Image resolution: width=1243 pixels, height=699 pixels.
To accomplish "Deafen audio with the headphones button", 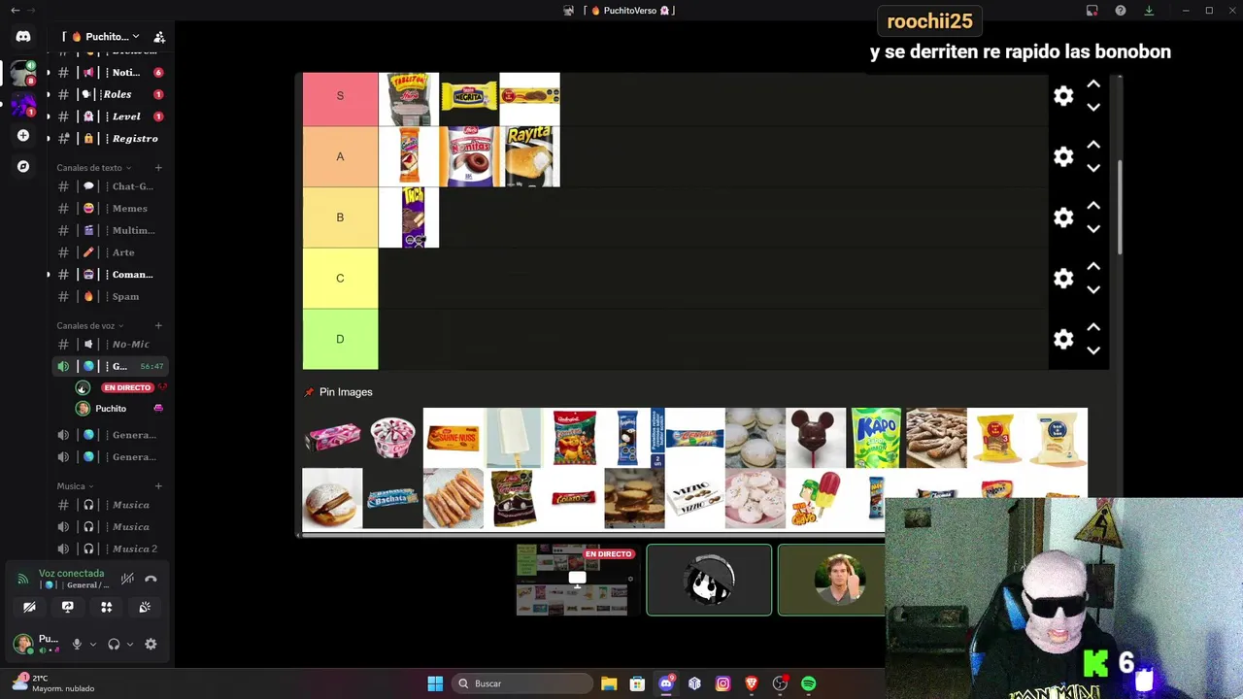I will click(x=114, y=644).
